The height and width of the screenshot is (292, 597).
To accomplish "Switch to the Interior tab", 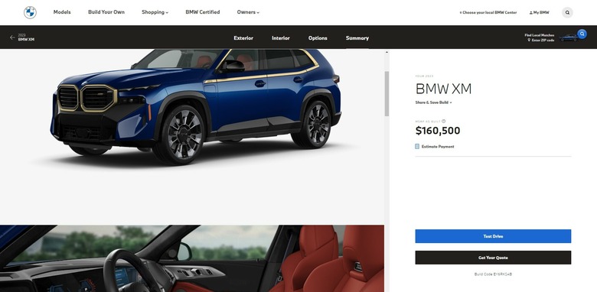I will (281, 38).
